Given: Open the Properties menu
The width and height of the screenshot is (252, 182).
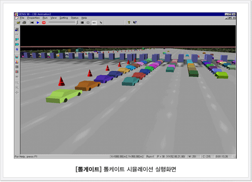Looking at the screenshot, I should click(33, 18).
